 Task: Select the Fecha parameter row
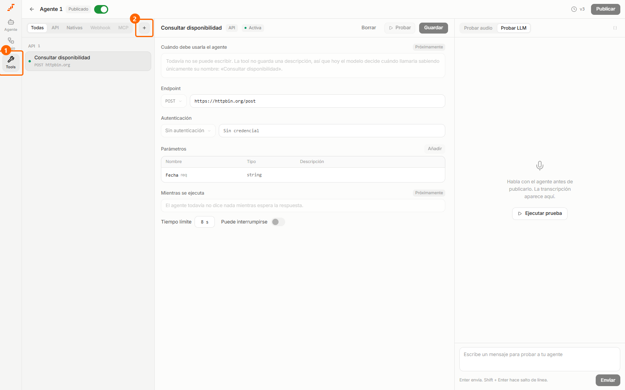303,175
